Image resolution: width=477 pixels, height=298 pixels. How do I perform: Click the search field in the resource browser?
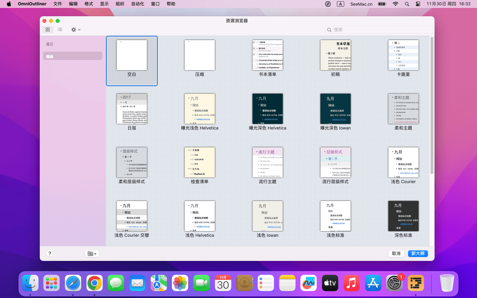[x=379, y=30]
